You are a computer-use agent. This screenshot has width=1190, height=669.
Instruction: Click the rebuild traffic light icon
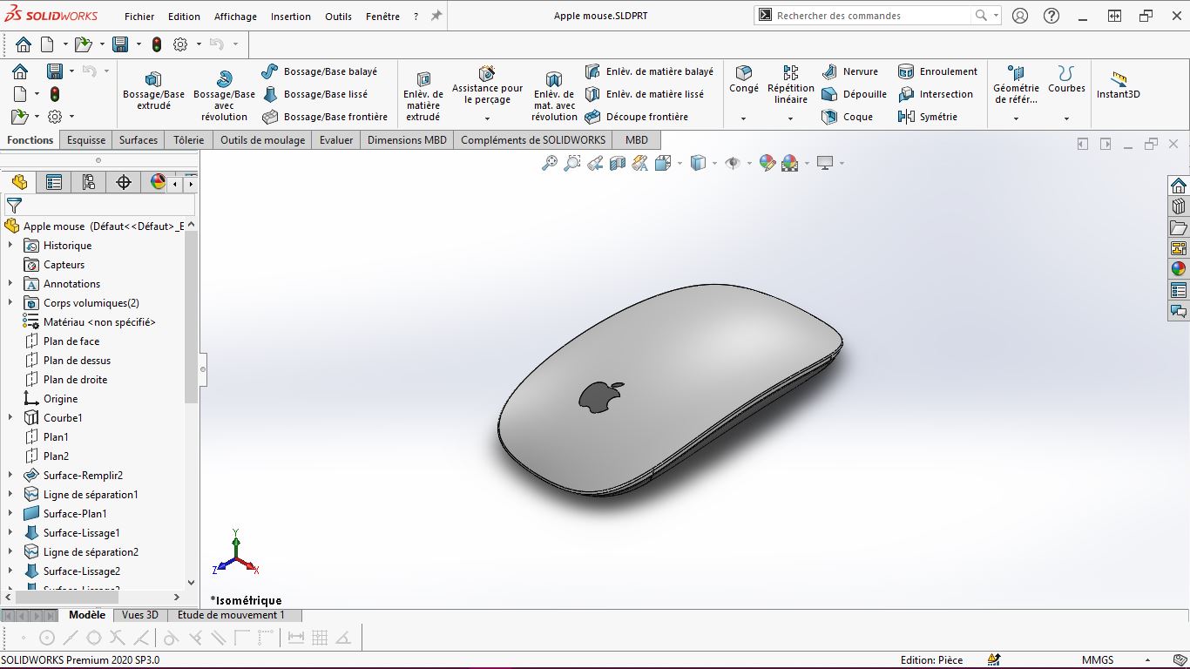[157, 44]
